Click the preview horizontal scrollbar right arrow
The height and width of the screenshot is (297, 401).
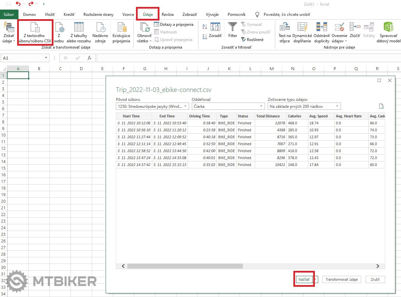tap(378, 266)
